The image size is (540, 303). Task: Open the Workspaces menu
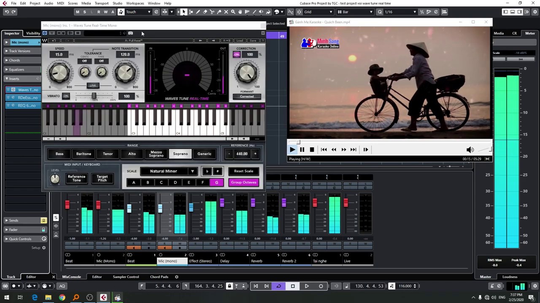click(x=135, y=3)
